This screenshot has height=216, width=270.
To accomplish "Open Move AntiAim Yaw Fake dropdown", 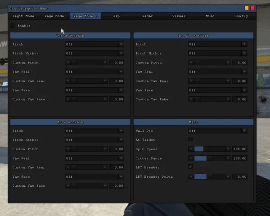I will 94,176.
